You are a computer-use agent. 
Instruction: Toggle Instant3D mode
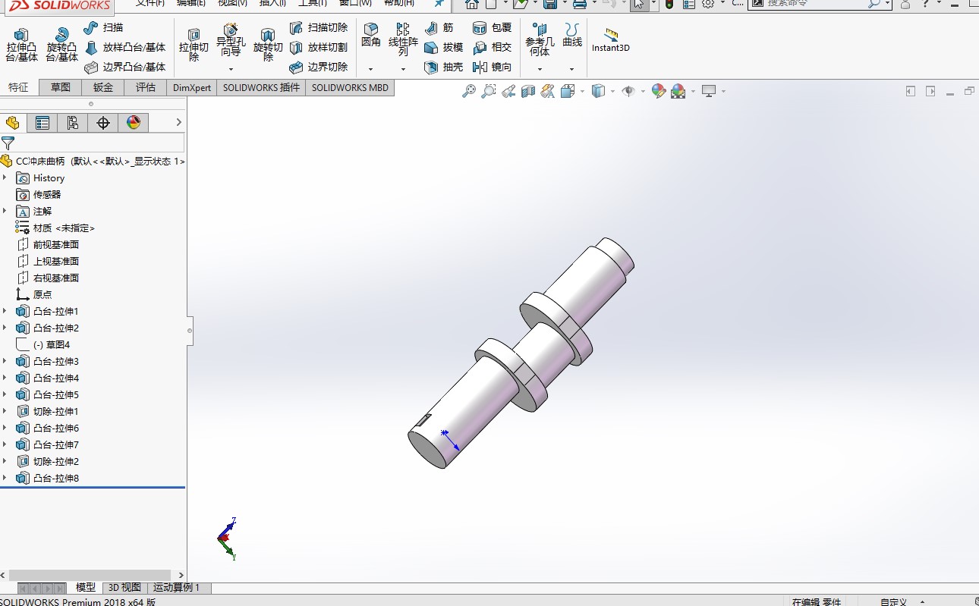[x=611, y=39]
